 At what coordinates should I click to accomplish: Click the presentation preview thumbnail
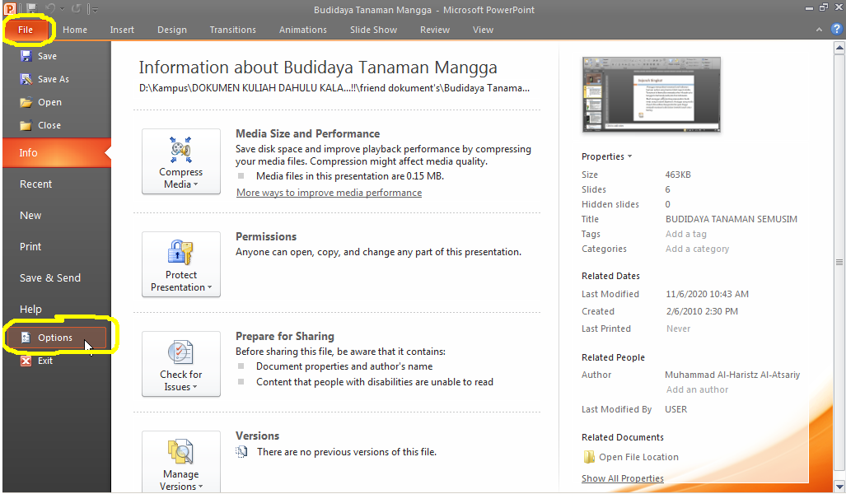(x=652, y=95)
